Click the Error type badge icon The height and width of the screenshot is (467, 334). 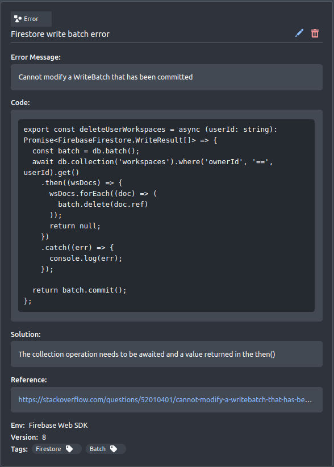tap(18, 19)
